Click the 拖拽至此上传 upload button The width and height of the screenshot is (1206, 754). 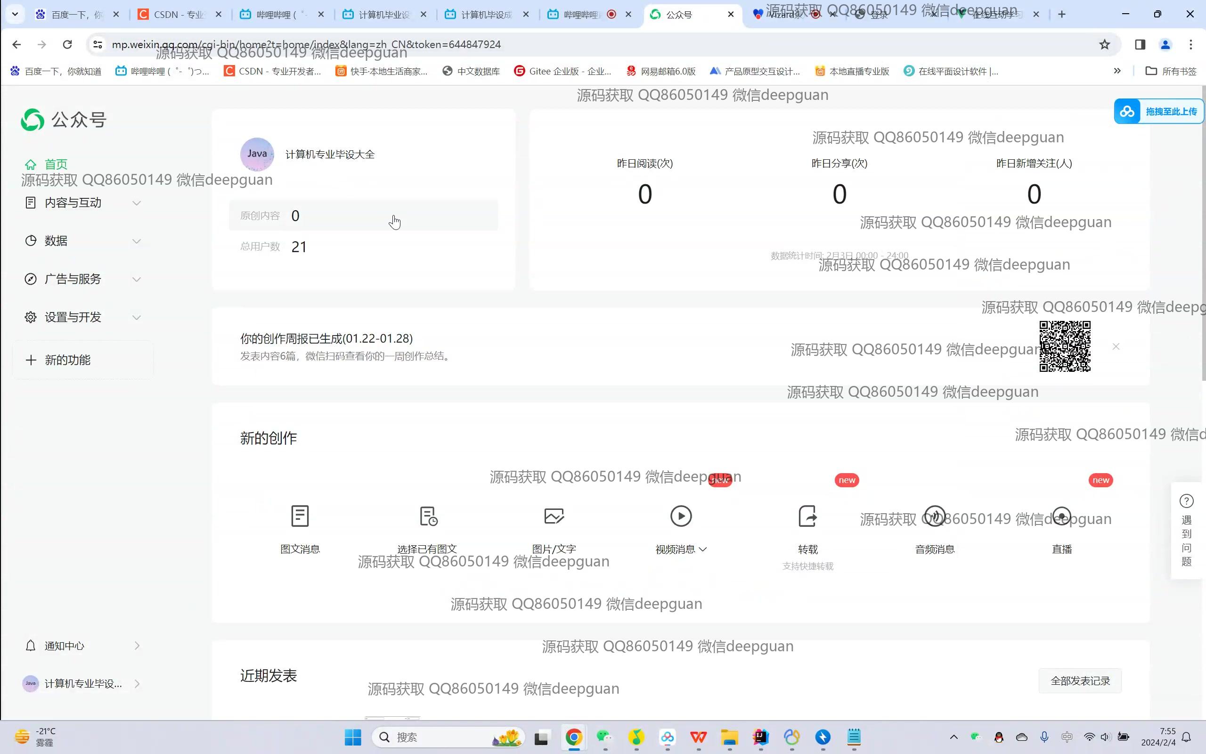click(x=1159, y=111)
